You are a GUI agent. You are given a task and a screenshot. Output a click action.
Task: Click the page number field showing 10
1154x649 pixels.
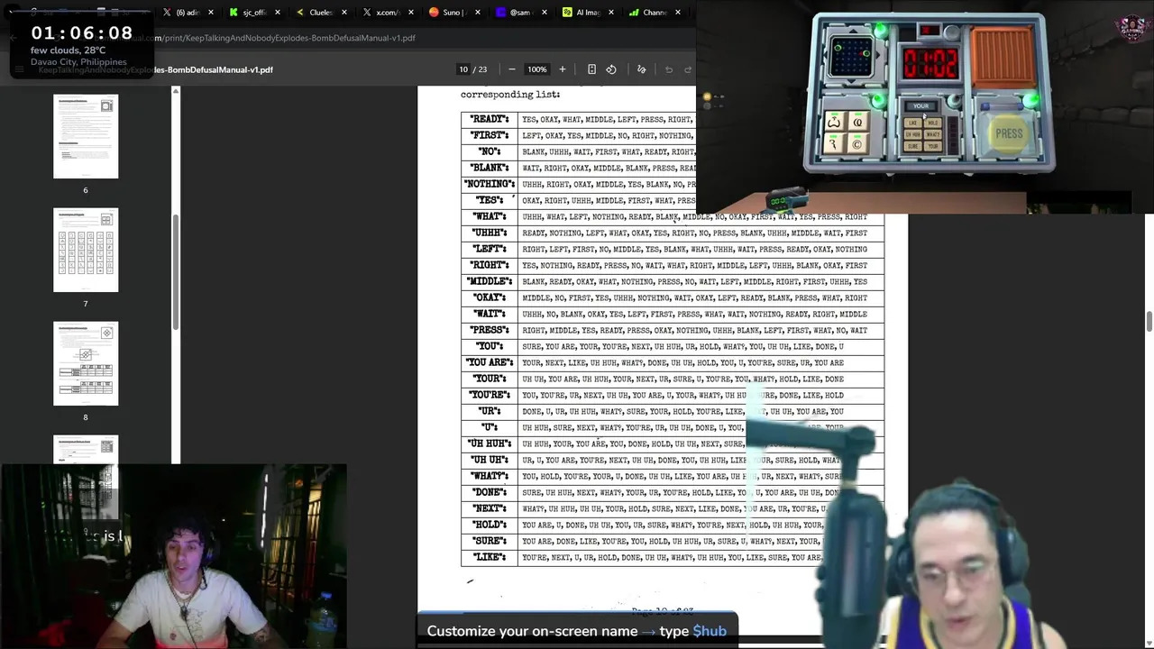tap(463, 69)
